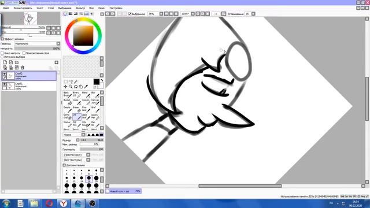Open the Фильтр menu

tap(80, 8)
